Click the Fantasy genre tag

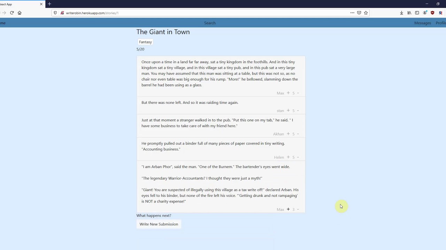click(x=145, y=42)
